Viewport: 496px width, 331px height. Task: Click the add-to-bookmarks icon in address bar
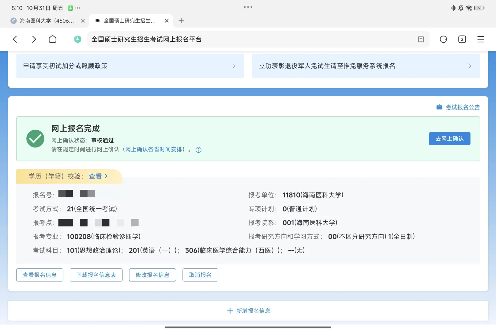click(x=421, y=39)
